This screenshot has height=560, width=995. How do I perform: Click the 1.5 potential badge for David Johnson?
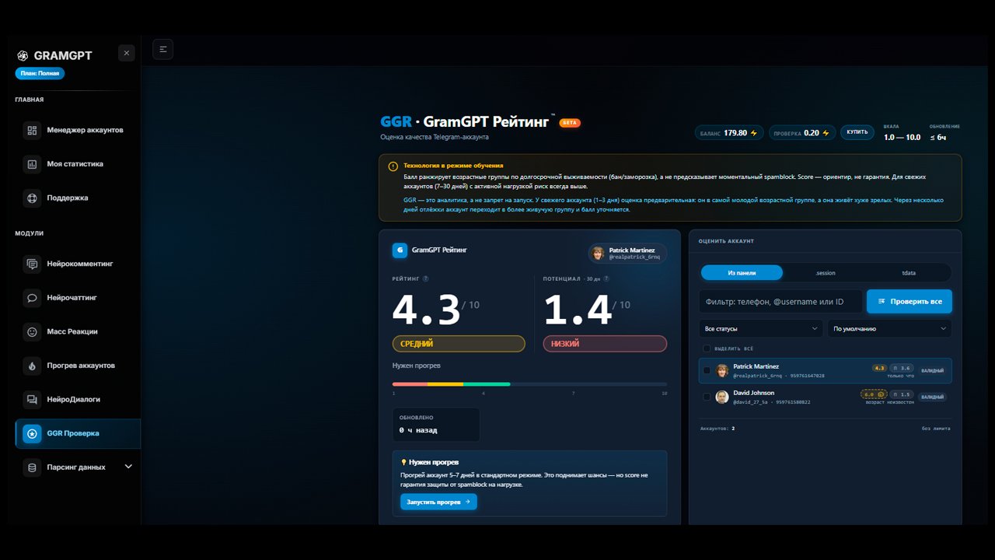click(x=902, y=394)
